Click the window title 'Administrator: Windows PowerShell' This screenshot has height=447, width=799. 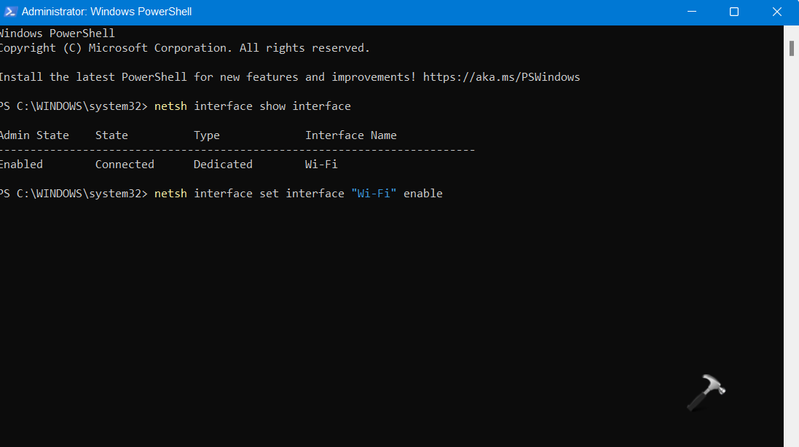pos(106,12)
